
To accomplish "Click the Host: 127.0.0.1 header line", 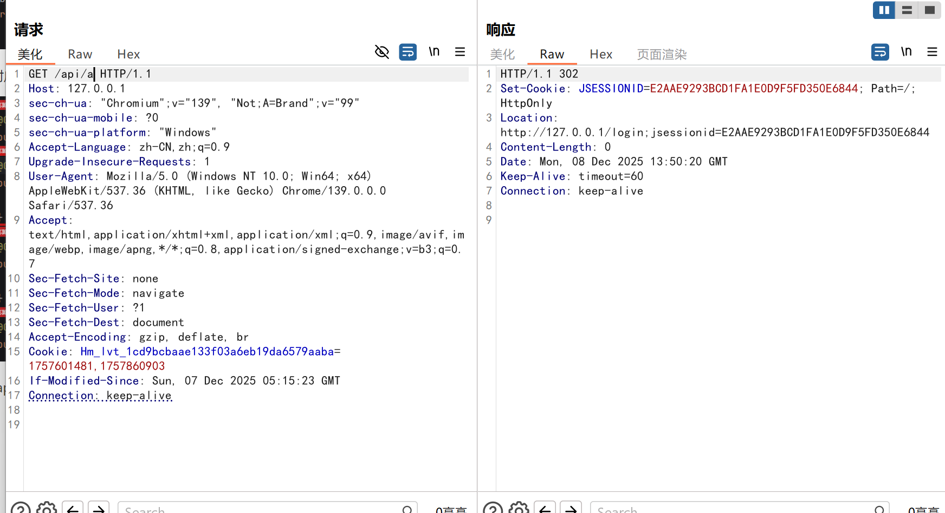I will coord(77,89).
